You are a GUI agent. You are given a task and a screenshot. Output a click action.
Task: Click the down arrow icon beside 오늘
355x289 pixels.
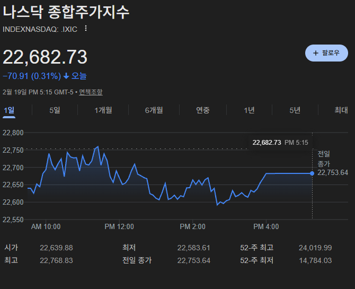(66, 76)
